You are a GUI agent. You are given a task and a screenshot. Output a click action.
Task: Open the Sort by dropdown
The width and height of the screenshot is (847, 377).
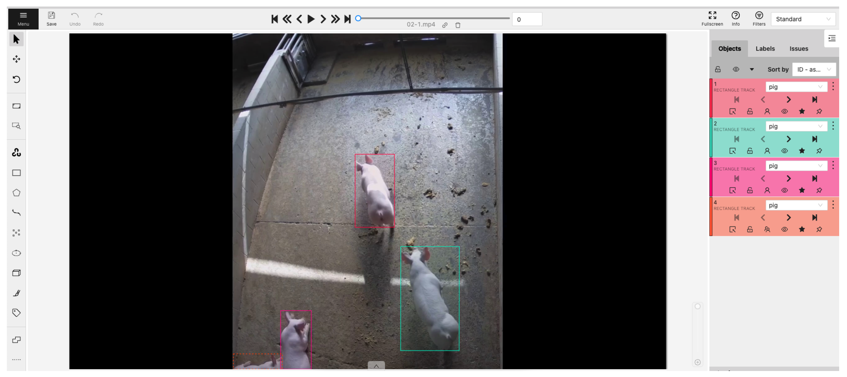813,69
